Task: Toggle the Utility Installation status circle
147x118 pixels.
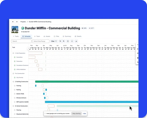Action: pos(15,69)
